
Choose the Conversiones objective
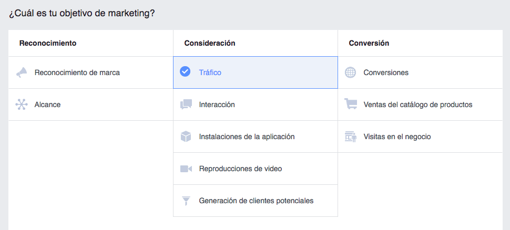click(386, 72)
